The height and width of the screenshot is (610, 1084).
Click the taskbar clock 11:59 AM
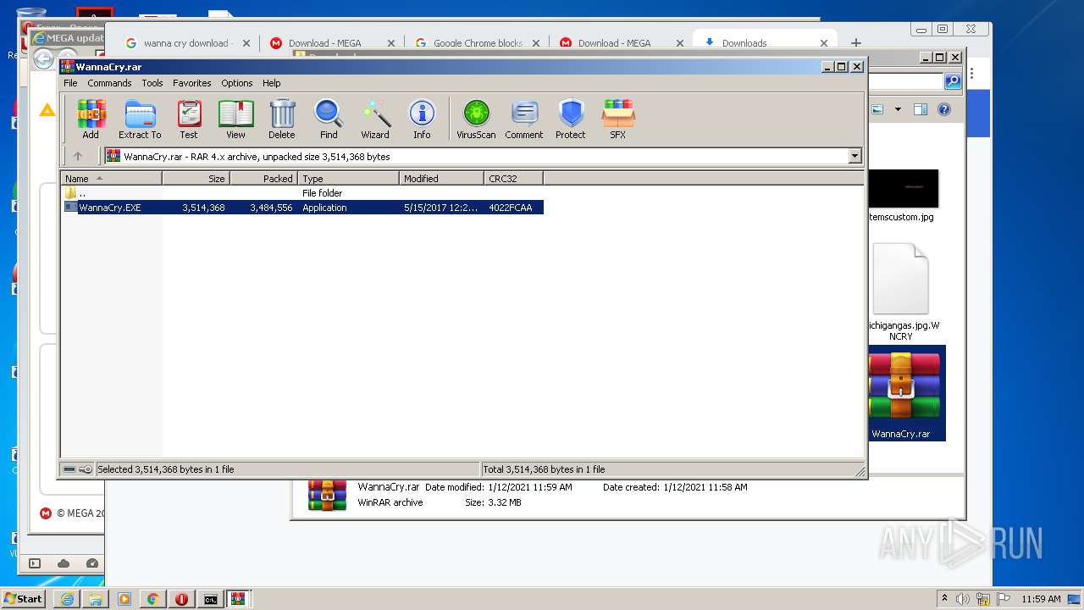click(1041, 599)
